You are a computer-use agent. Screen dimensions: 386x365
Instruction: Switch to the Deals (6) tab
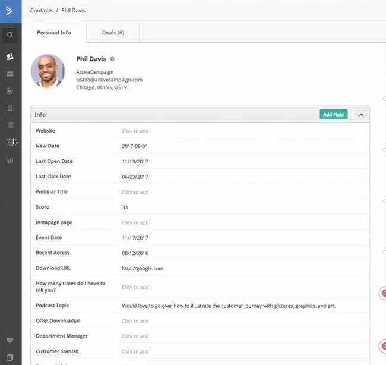point(113,33)
